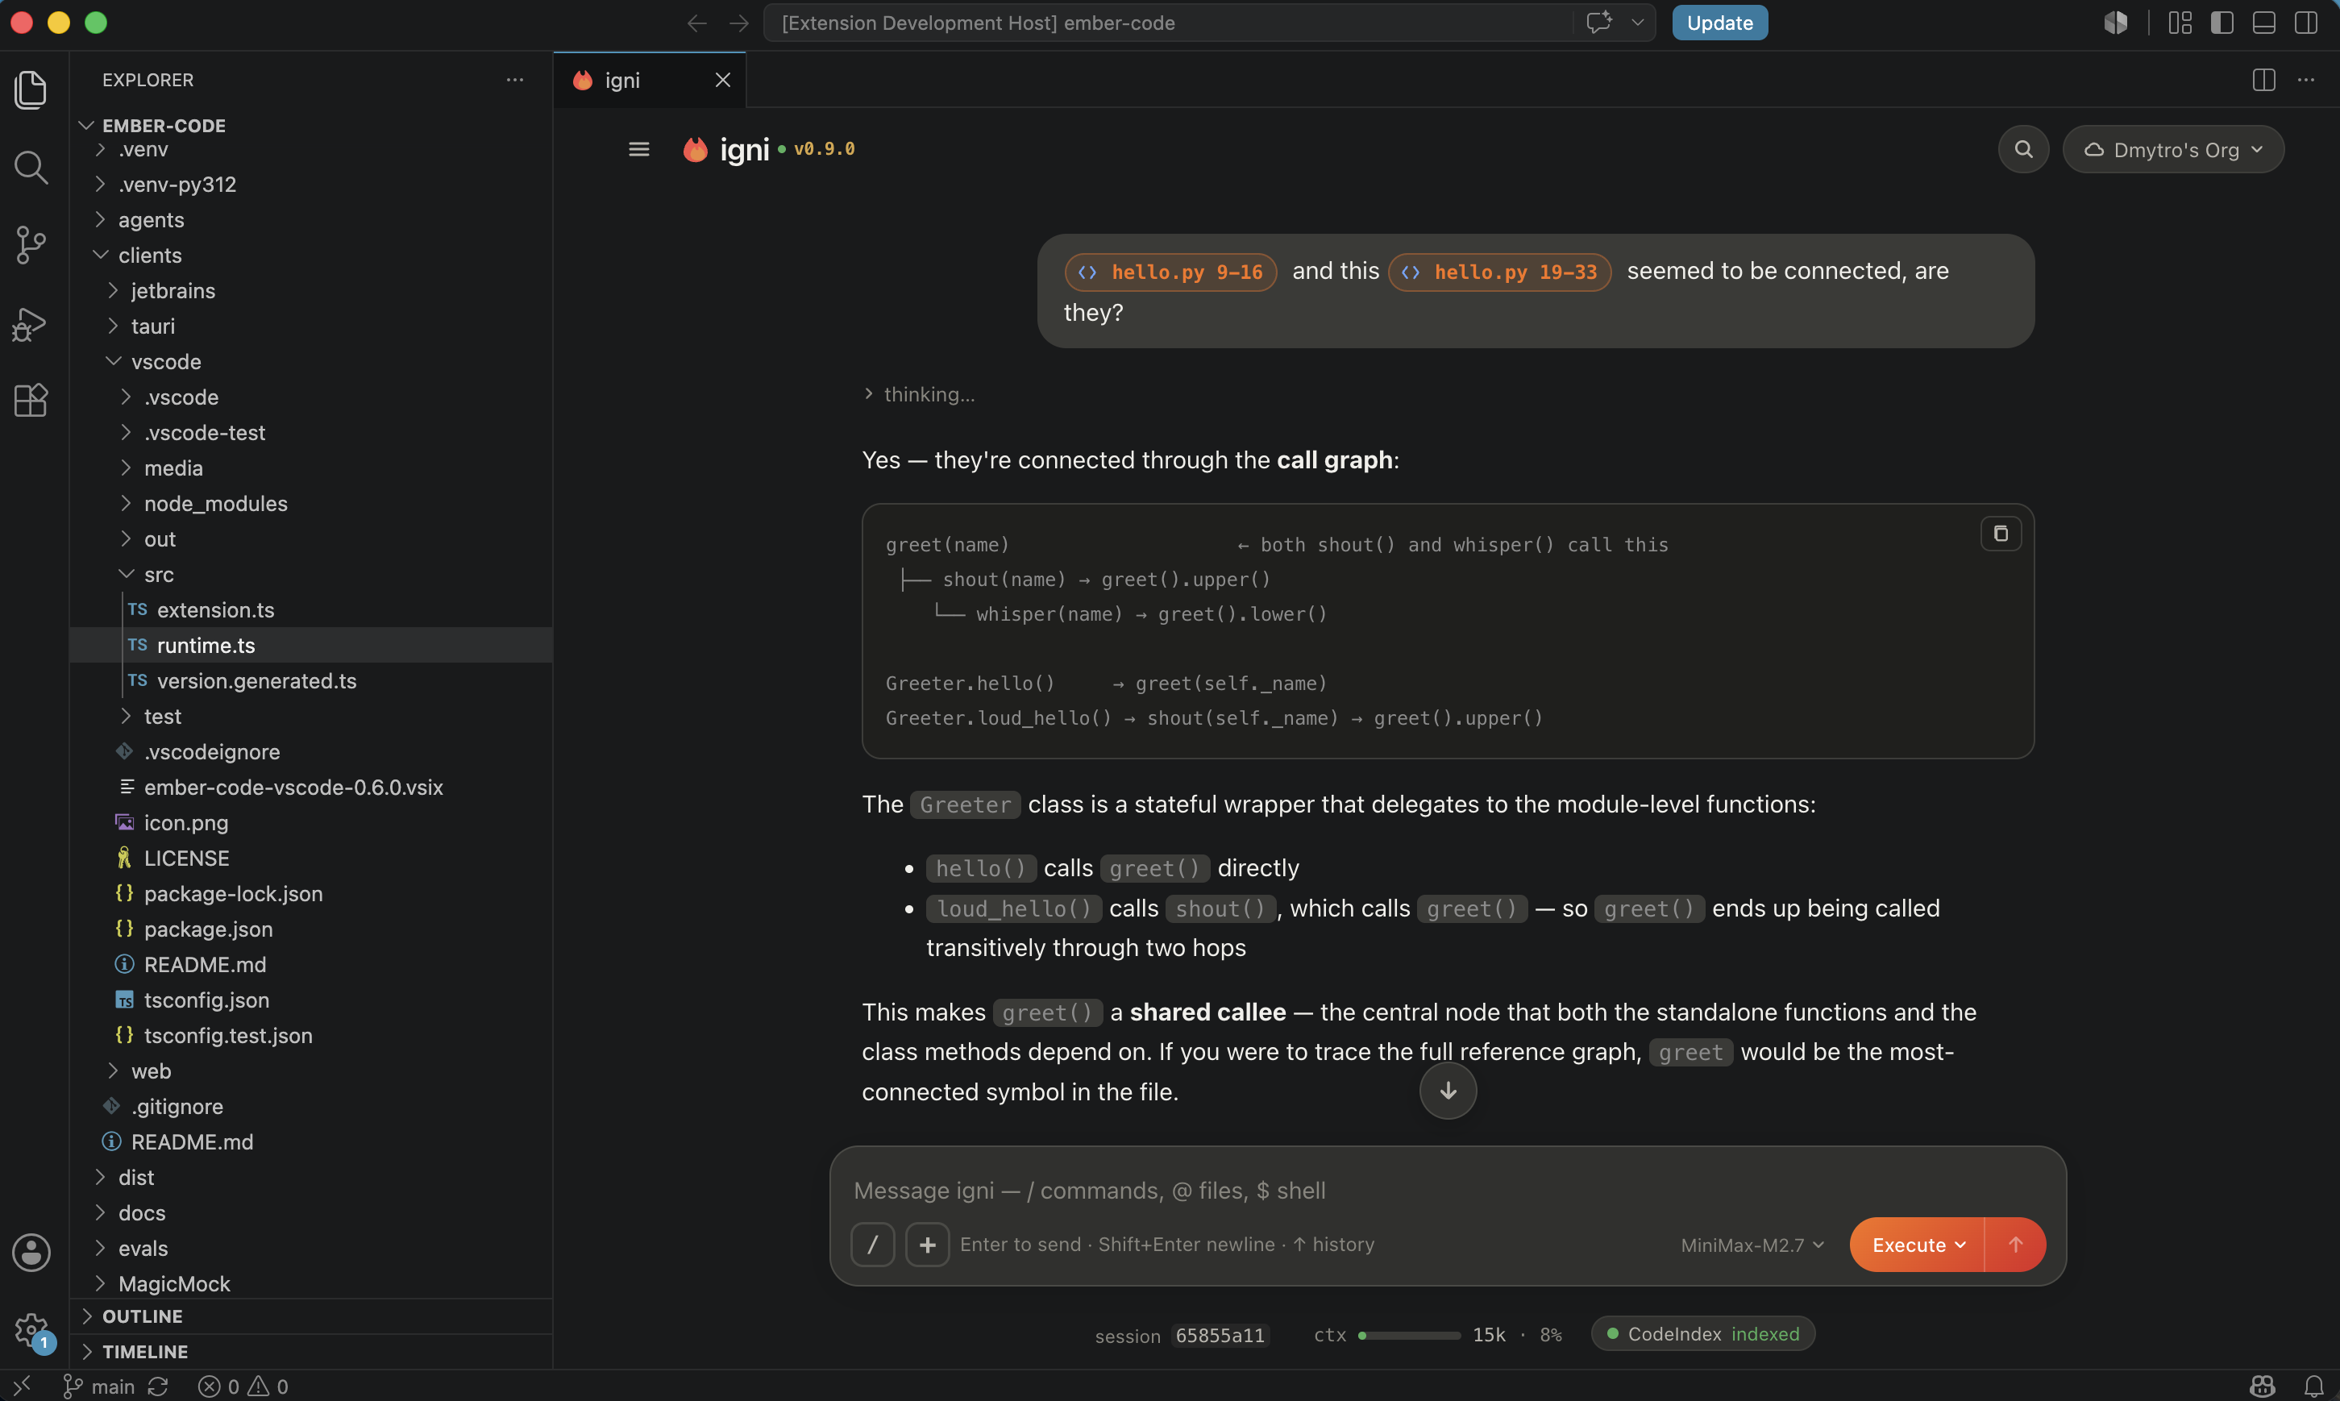The image size is (2340, 1401).
Task: Click the Copilot status icon in status bar
Action: pos(2262,1386)
